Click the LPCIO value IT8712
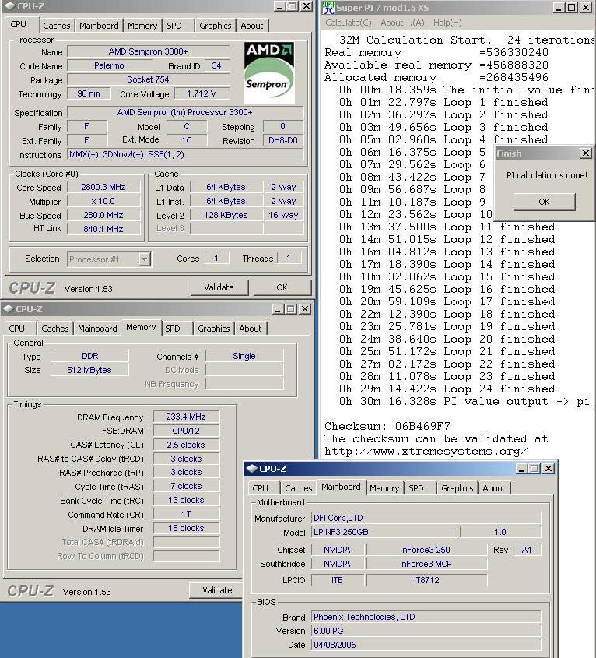This screenshot has width=596, height=658. coord(426,580)
